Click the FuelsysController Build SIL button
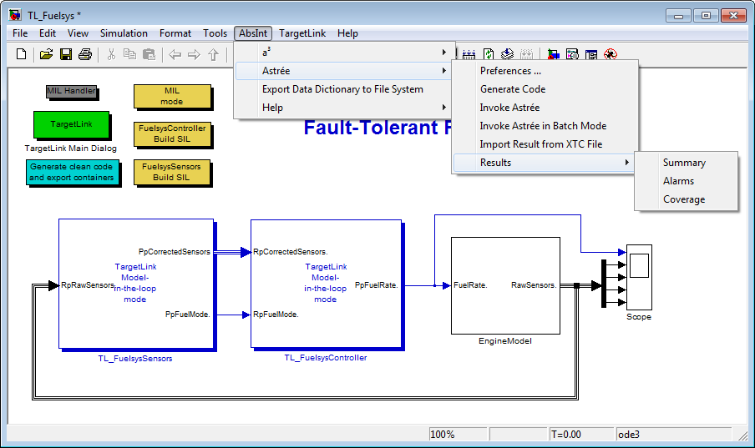Image resolution: width=755 pixels, height=448 pixels. tap(172, 133)
